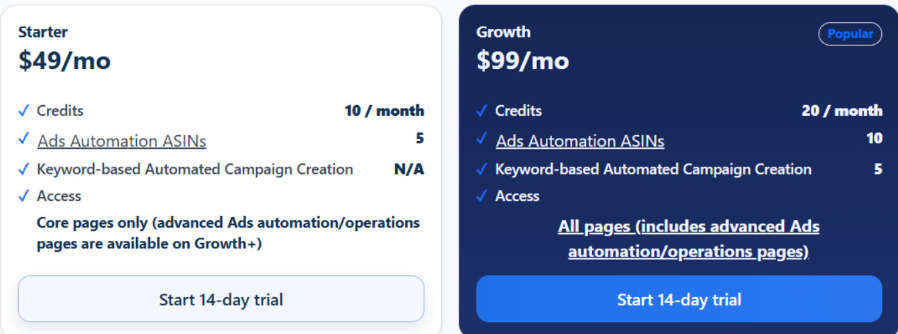Click the Popular badge on Growth plan
The image size is (898, 334).
click(850, 34)
